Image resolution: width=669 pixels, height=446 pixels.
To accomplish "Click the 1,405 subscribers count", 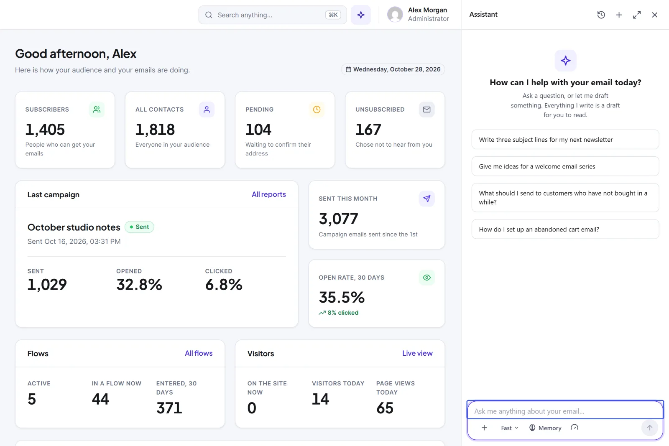I will click(x=45, y=130).
